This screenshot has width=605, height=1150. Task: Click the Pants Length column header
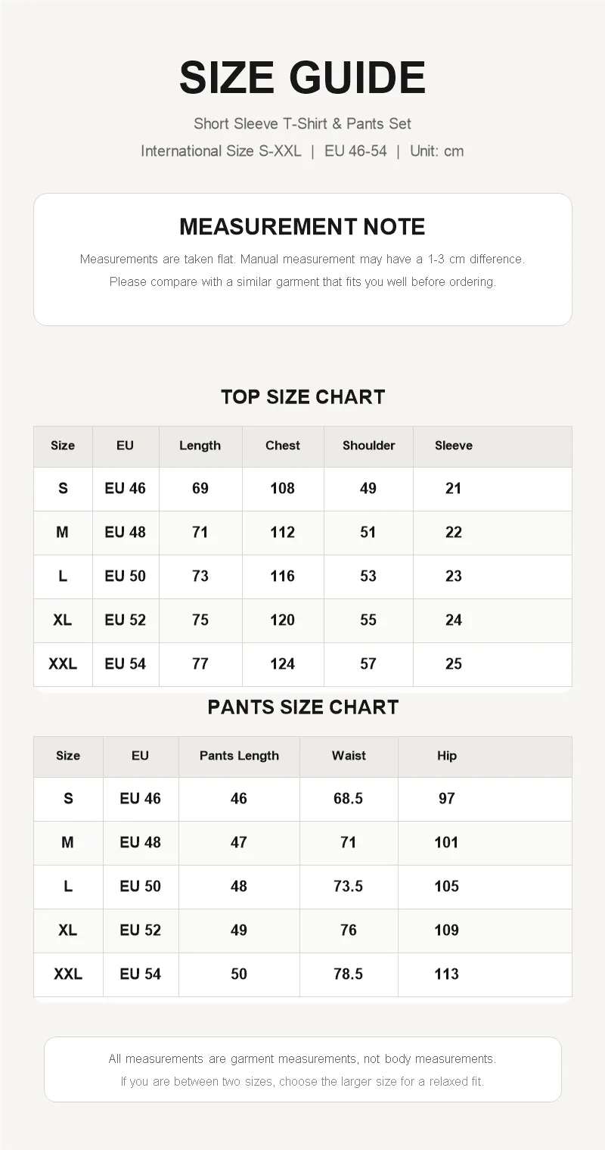click(239, 756)
